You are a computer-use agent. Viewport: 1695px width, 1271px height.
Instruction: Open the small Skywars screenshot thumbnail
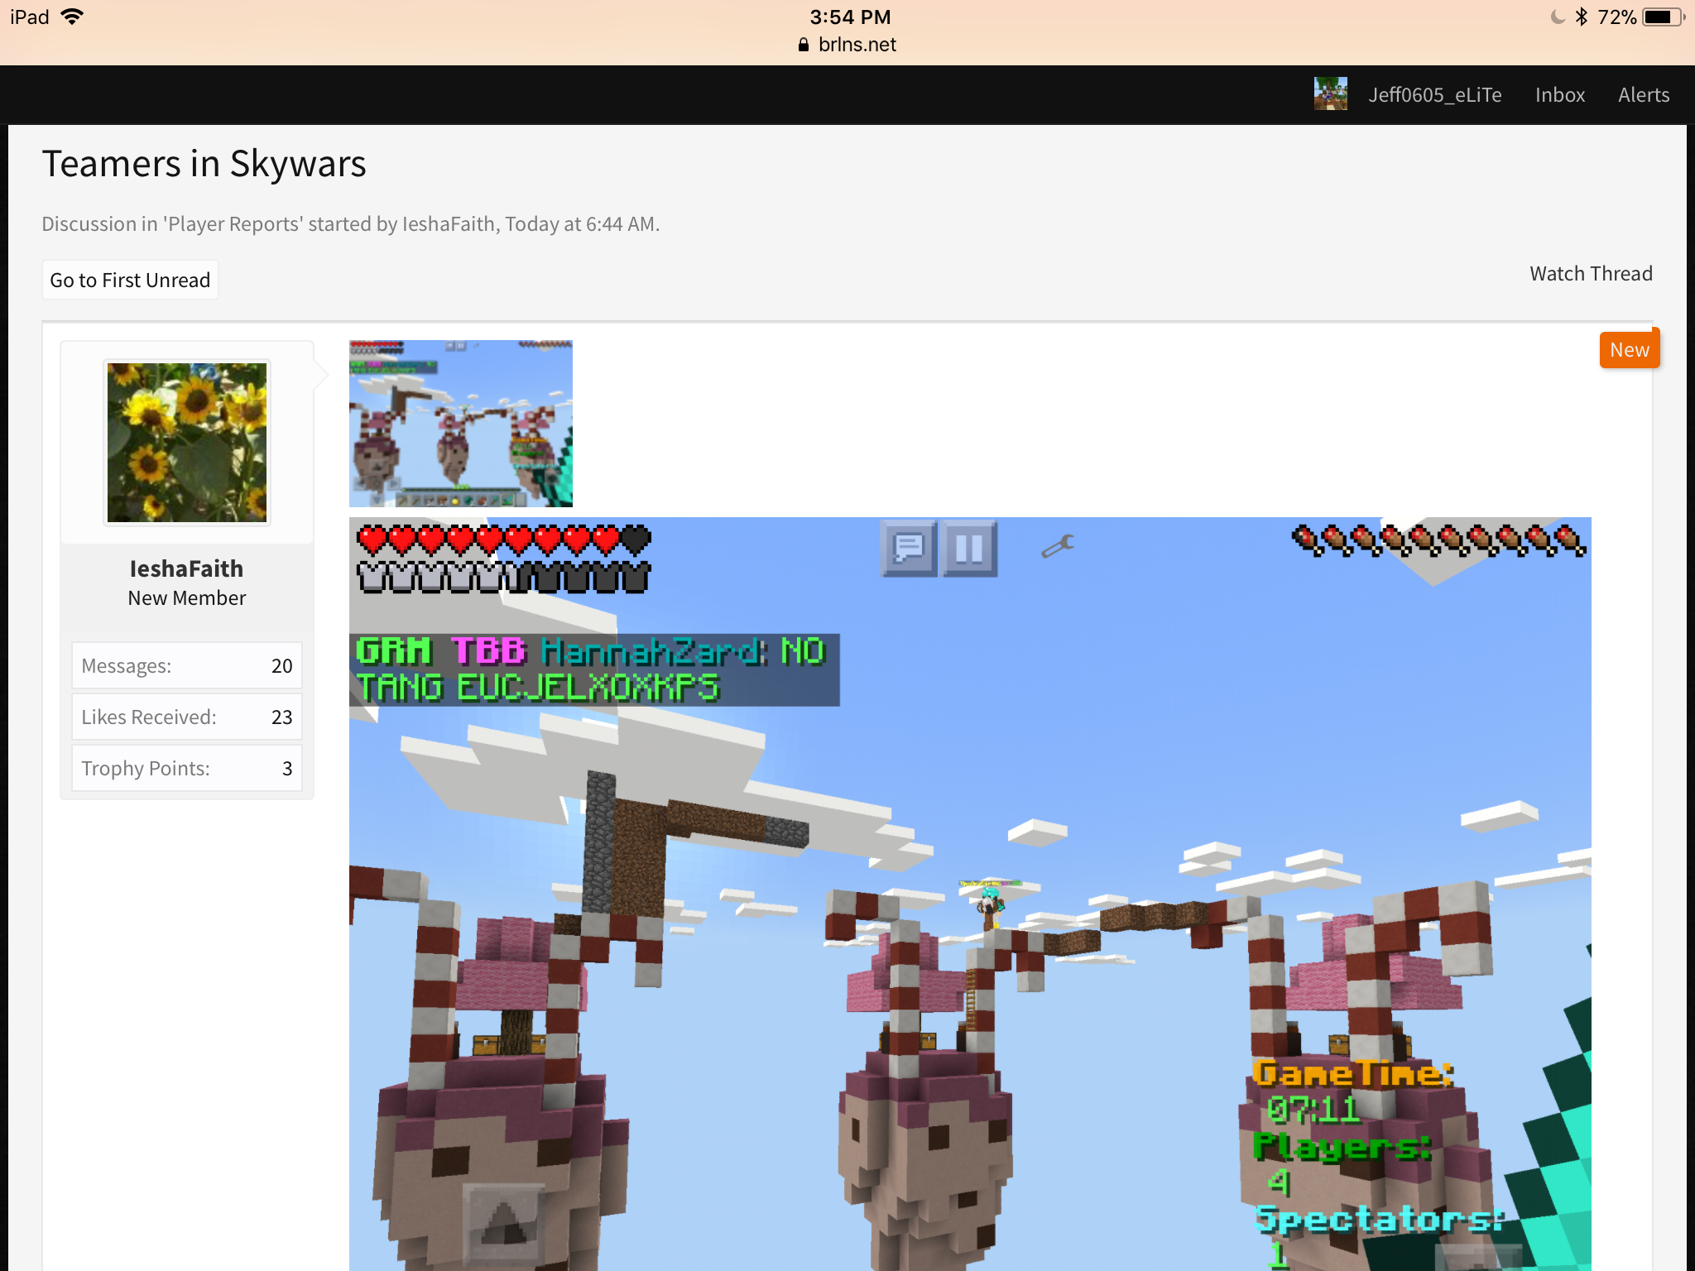point(461,423)
